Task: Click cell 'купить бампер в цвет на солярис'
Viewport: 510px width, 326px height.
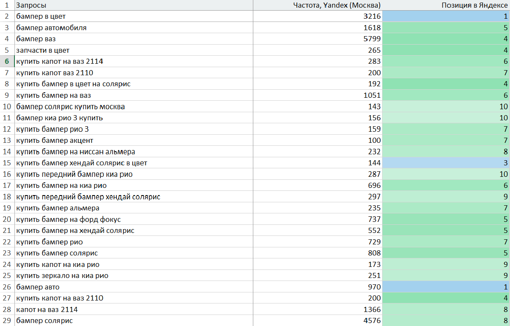Action: (x=134, y=84)
